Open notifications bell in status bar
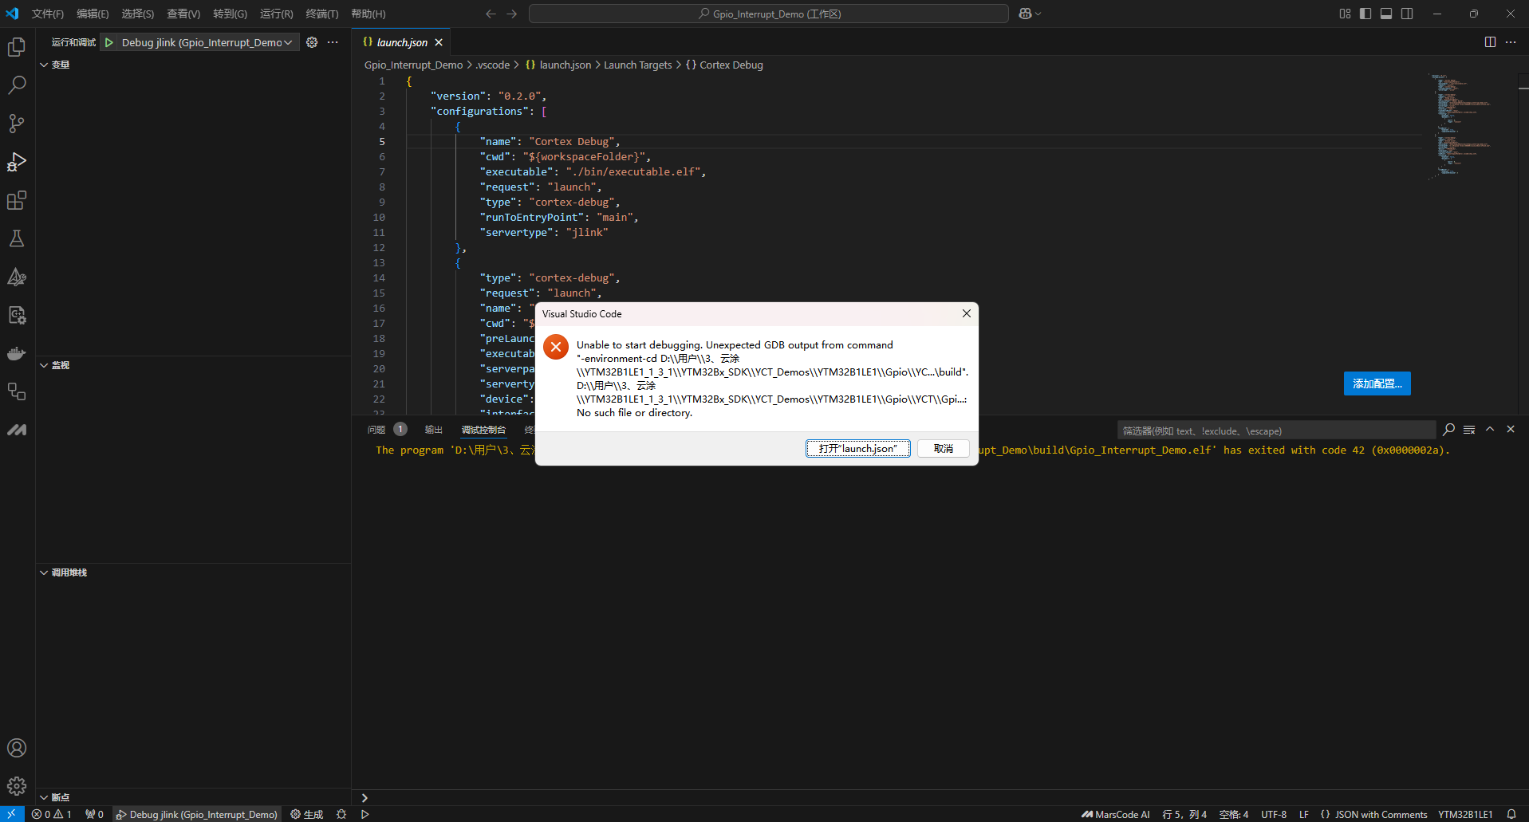Viewport: 1529px width, 822px height. coord(1511,814)
